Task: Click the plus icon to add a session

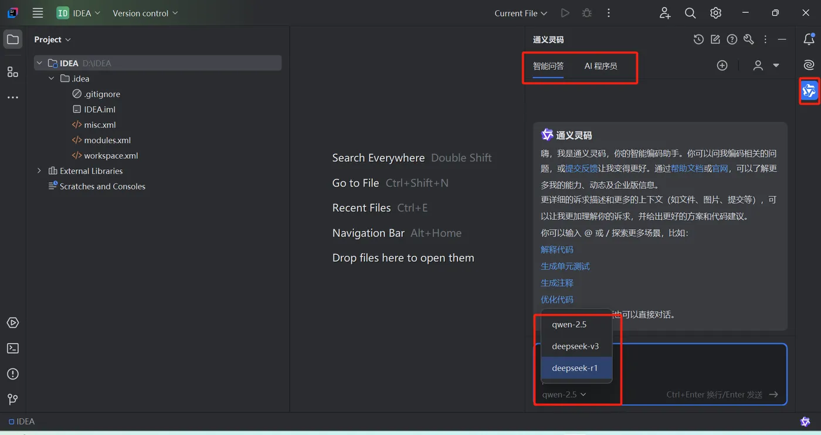Action: (x=722, y=66)
